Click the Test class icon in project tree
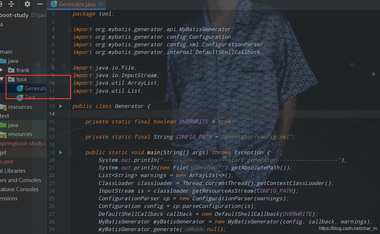380x234 pixels. (x=20, y=97)
